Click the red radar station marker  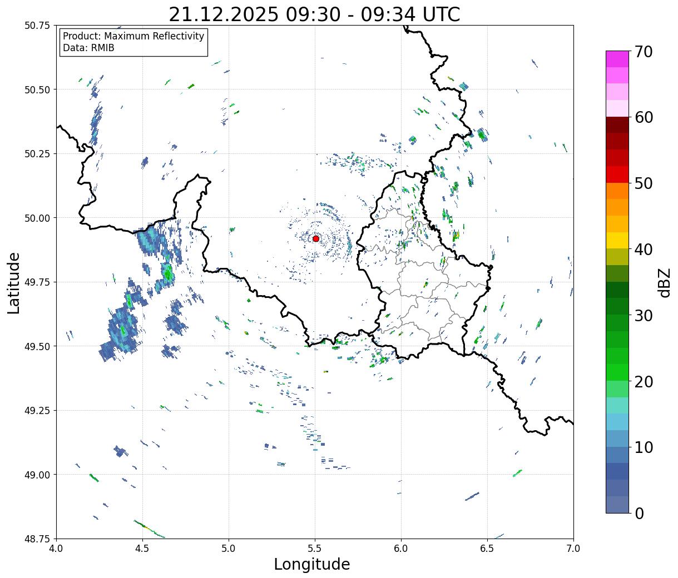(x=316, y=238)
